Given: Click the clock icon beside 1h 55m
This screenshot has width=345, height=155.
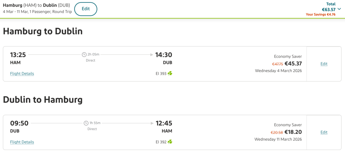Looking at the screenshot, I should tap(86, 123).
